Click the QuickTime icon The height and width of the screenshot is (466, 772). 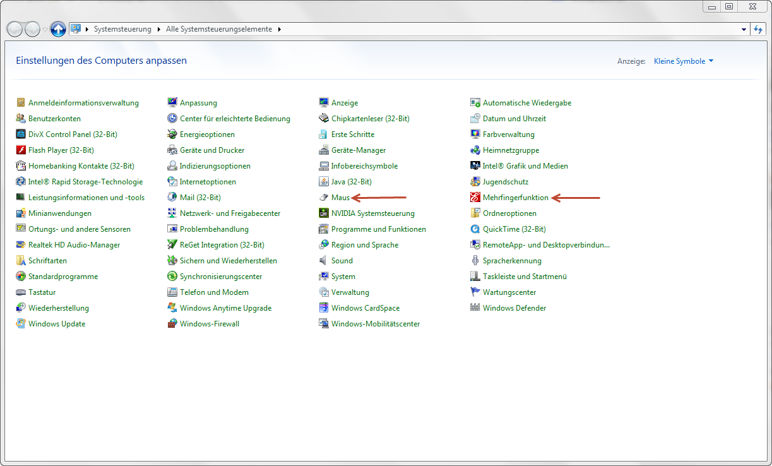(475, 229)
